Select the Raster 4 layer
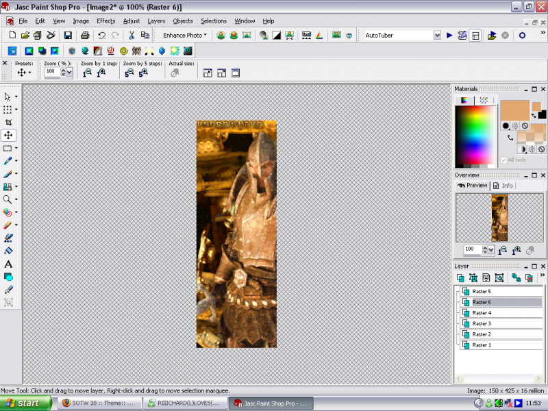 (x=501, y=313)
